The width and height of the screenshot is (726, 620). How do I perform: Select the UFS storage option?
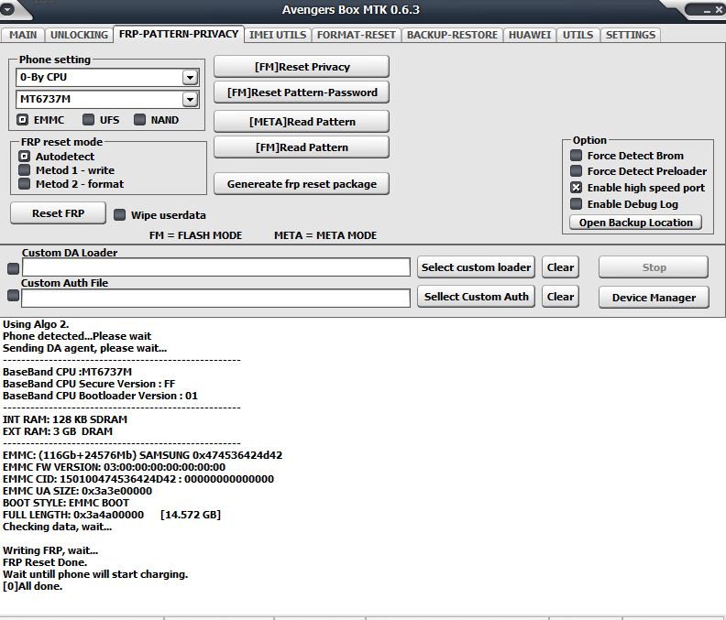pos(88,120)
